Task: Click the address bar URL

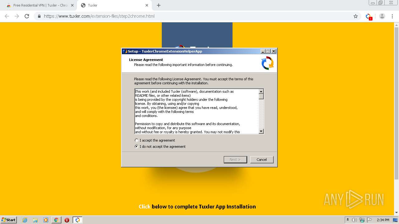Action: click(x=99, y=16)
